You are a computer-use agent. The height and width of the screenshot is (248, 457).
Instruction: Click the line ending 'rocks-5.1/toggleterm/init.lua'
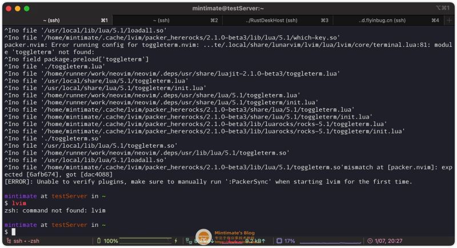click(x=205, y=131)
